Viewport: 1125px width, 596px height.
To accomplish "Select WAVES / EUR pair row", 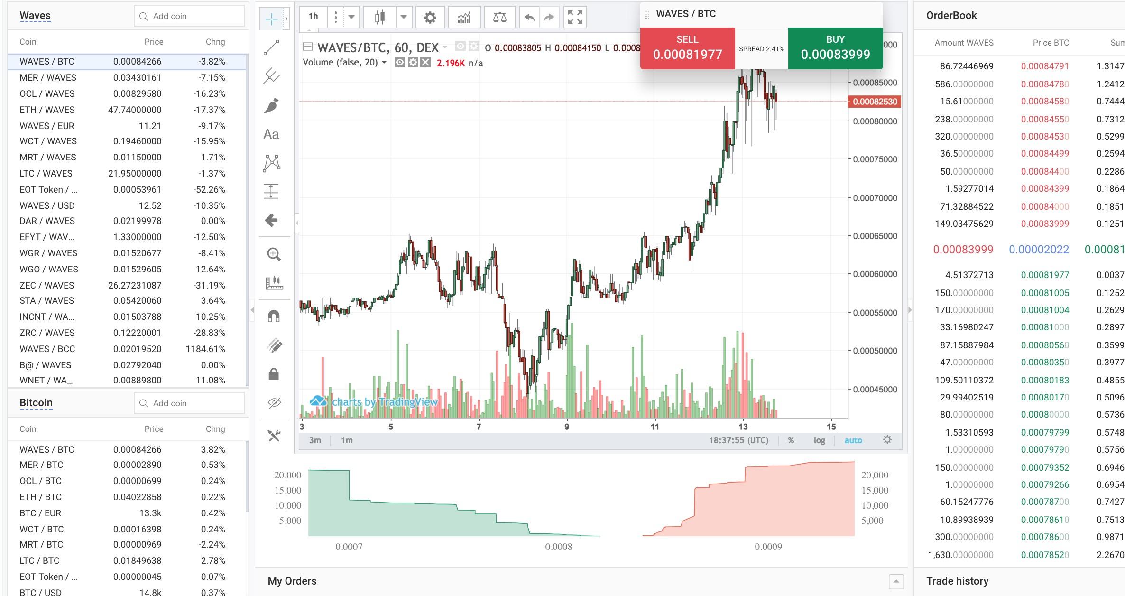I will point(127,126).
